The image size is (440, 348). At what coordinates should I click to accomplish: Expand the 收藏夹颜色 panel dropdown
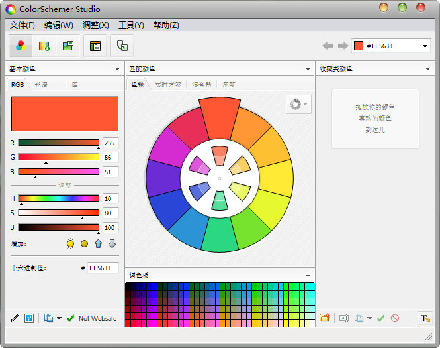(x=427, y=69)
